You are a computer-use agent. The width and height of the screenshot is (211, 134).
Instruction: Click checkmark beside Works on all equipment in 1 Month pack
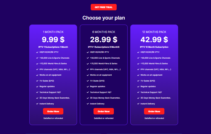(x=37, y=75)
